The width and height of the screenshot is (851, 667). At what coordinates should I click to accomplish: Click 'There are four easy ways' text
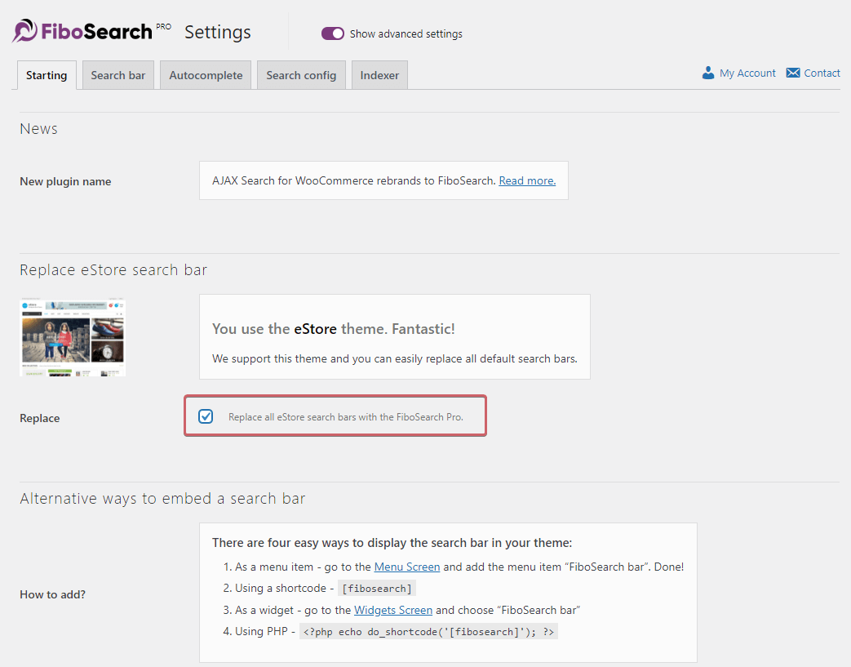click(x=392, y=543)
